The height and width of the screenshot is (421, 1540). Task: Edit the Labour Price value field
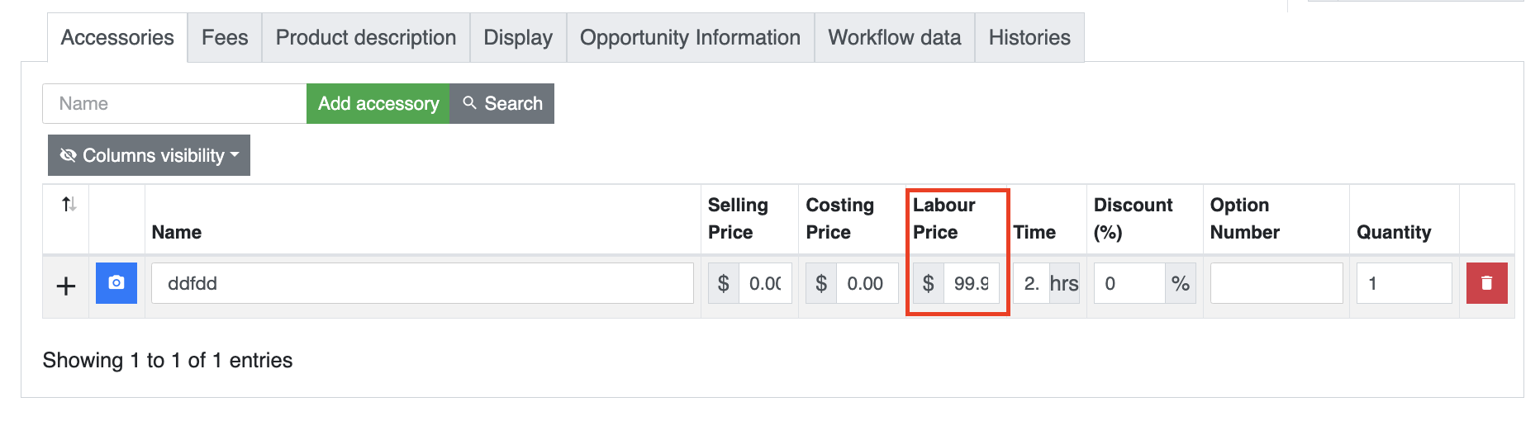[971, 283]
